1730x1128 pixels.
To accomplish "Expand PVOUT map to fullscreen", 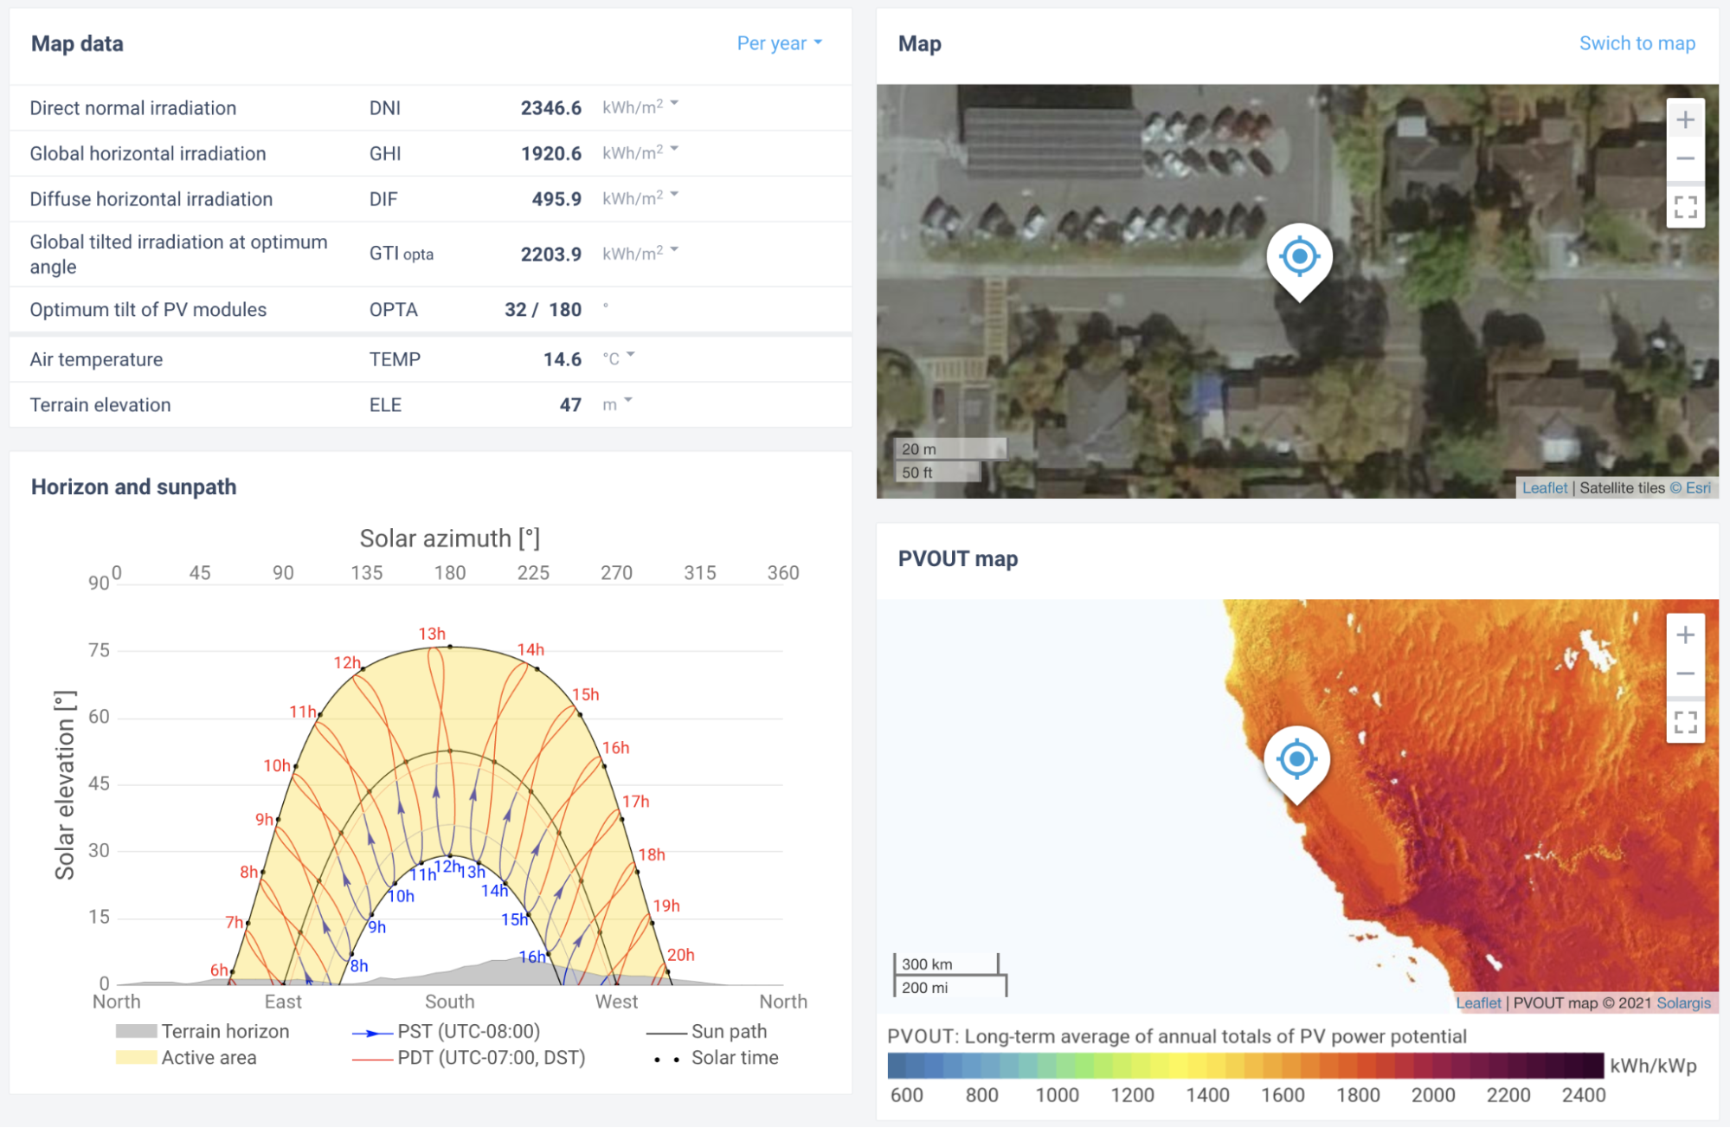I will point(1684,722).
